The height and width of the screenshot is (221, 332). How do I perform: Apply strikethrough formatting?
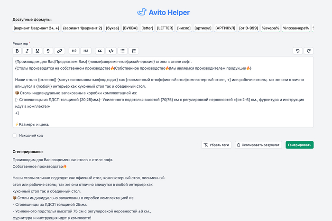tap(48, 51)
